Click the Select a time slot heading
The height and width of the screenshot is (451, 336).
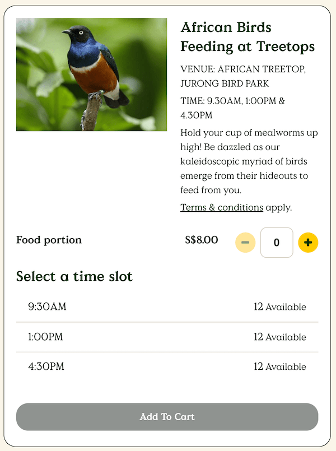(x=74, y=276)
